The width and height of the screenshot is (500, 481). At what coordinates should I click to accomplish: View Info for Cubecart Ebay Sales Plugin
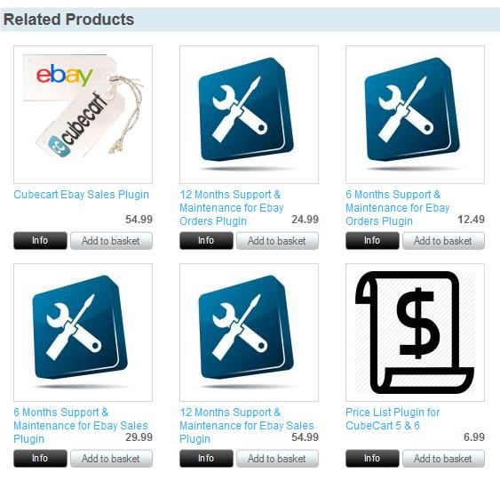click(x=40, y=240)
